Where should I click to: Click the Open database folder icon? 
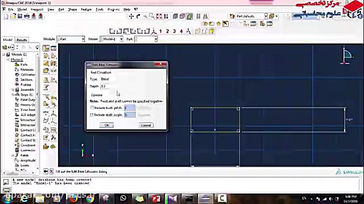(x=13, y=16)
